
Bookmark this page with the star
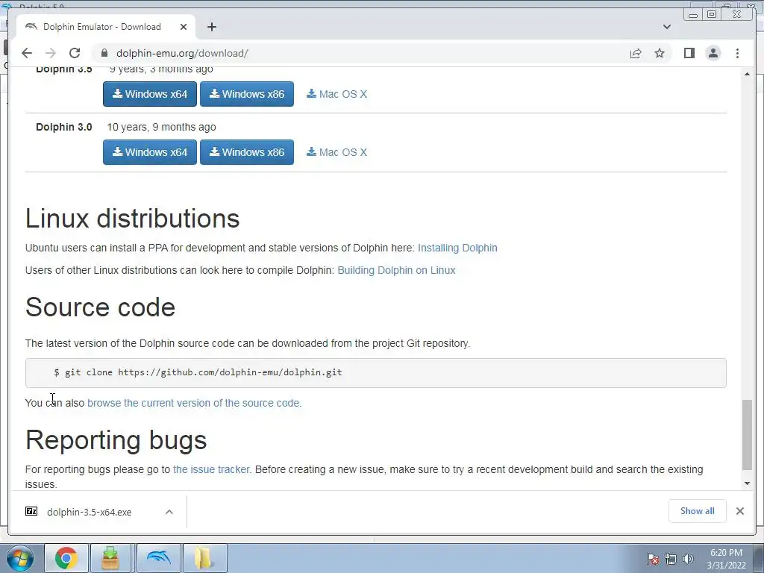[x=660, y=53]
